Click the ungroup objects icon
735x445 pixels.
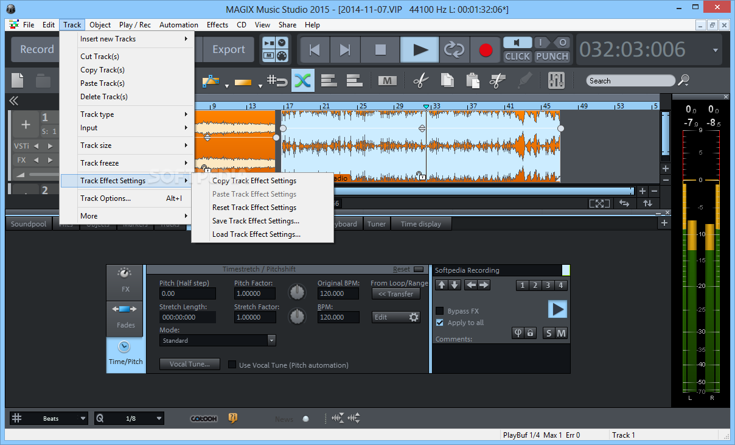(x=355, y=80)
